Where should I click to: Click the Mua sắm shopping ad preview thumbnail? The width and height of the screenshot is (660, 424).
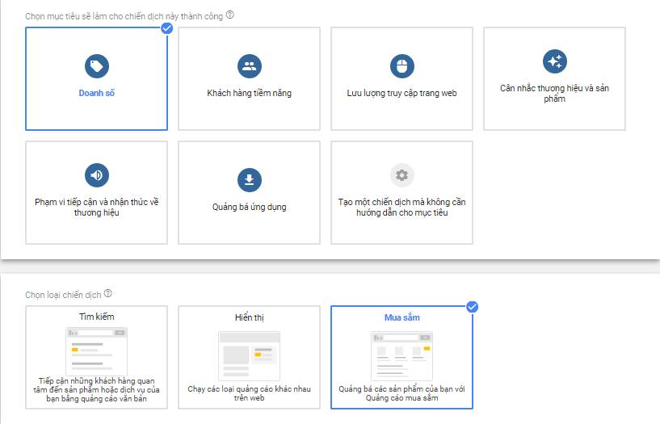point(401,355)
